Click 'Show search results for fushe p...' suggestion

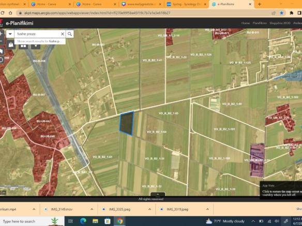[x=40, y=41]
